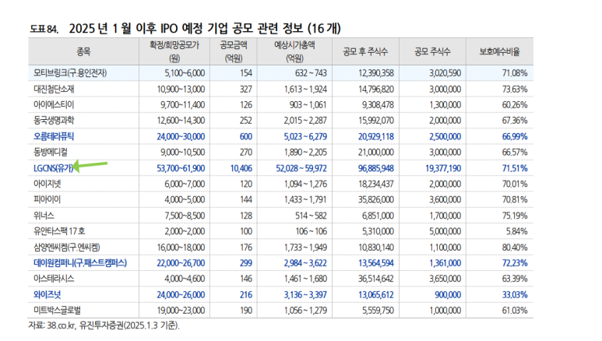Select the lock-up ratio '72.23%'
The image size is (602, 341).
pos(515,263)
